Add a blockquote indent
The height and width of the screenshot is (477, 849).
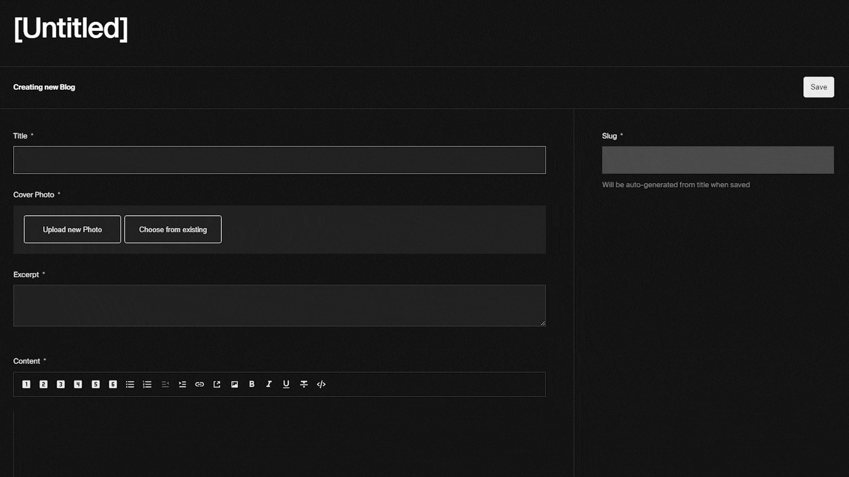point(183,384)
